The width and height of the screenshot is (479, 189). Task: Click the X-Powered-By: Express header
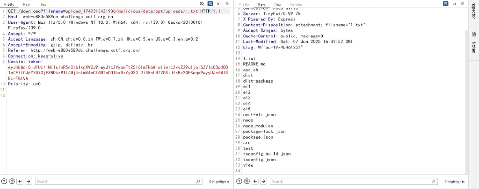click(269, 19)
